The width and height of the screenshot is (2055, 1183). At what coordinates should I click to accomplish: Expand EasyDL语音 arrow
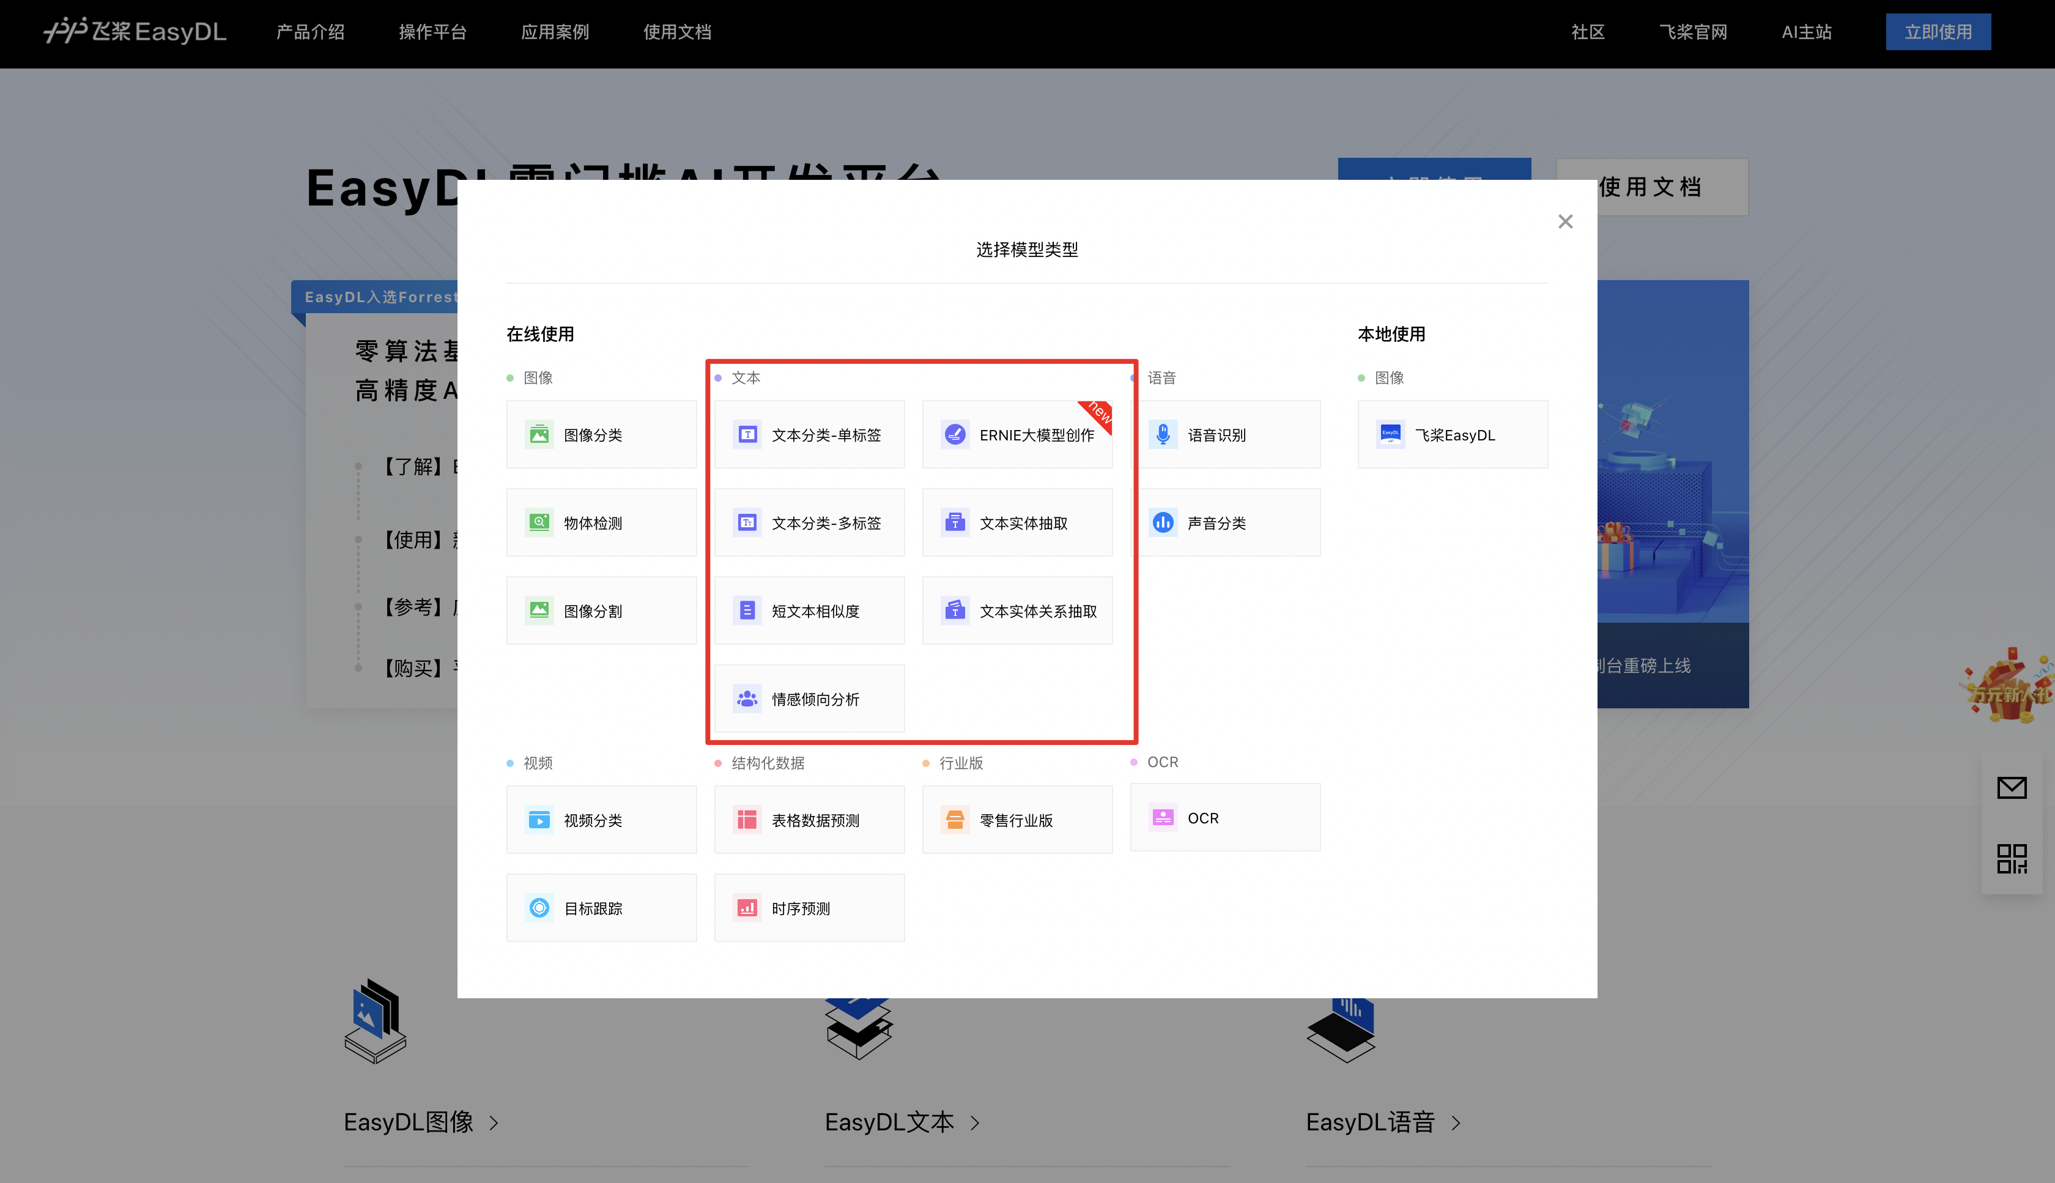(x=1456, y=1123)
